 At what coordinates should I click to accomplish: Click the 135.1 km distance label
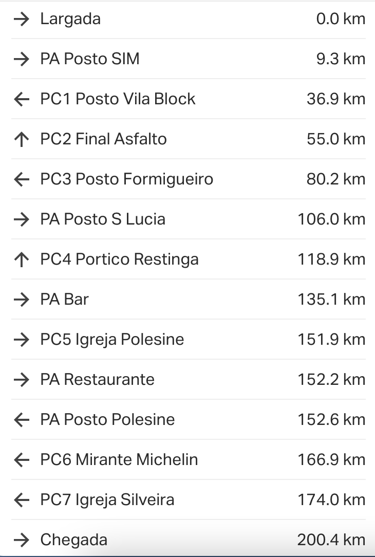click(x=331, y=300)
